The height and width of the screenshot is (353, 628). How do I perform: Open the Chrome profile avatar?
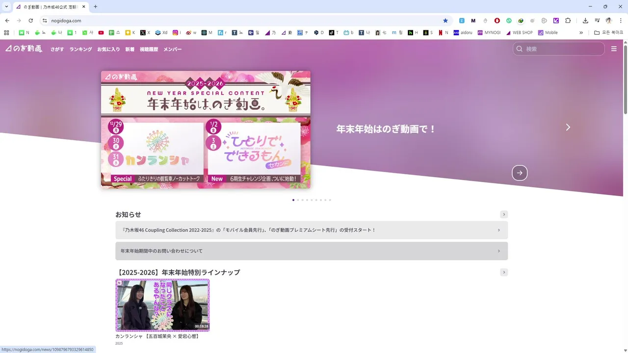pos(609,21)
